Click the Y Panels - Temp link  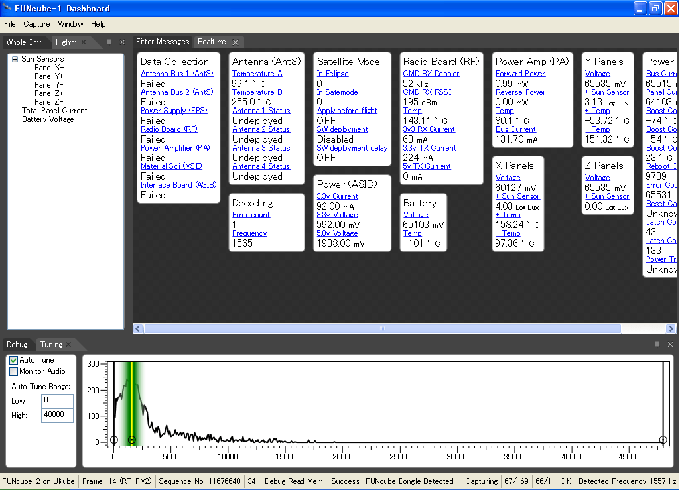tap(597, 129)
